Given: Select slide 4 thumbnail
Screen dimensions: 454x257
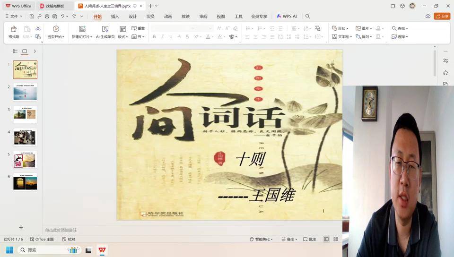Looking at the screenshot, I should point(25,137).
